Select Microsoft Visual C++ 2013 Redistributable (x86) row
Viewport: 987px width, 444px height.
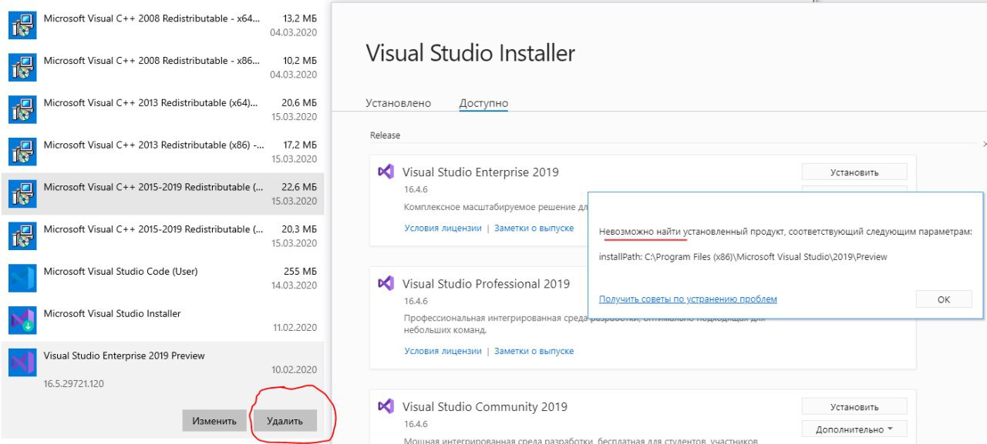pos(162,152)
